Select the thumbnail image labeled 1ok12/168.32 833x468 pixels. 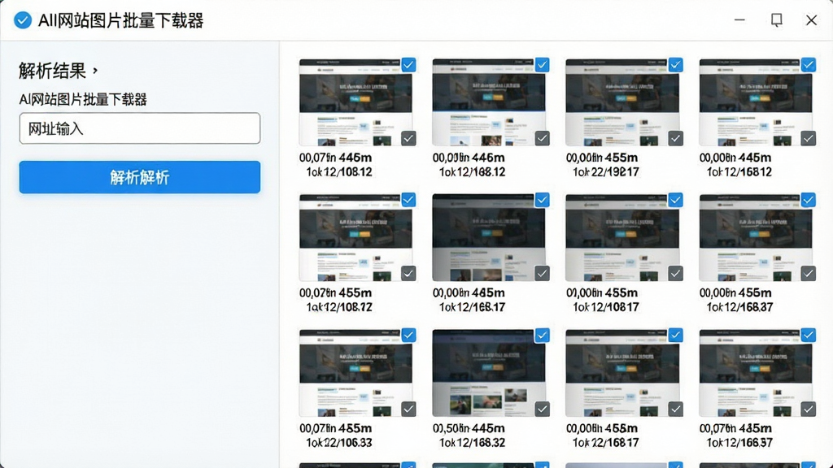489,373
